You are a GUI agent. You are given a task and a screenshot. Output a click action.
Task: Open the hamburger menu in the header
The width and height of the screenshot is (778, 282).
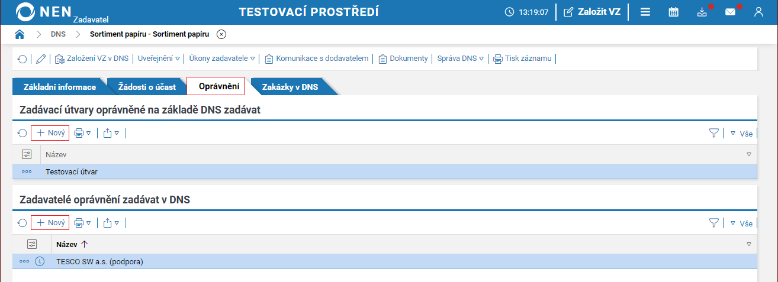click(645, 12)
